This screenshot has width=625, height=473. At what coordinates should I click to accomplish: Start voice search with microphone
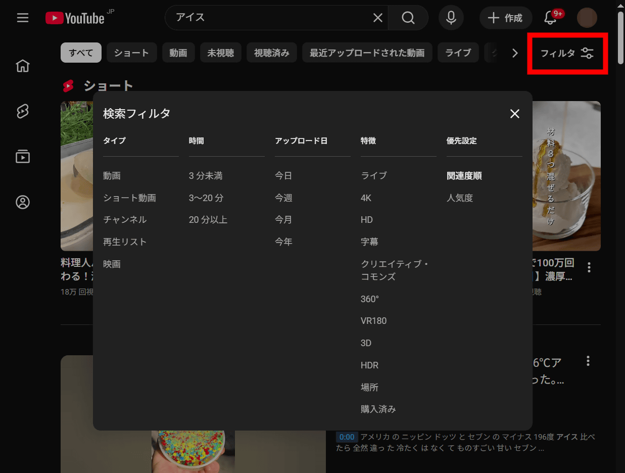pos(451,18)
